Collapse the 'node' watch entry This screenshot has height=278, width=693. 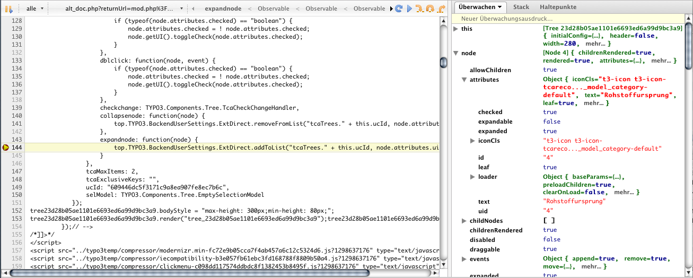[x=456, y=54]
